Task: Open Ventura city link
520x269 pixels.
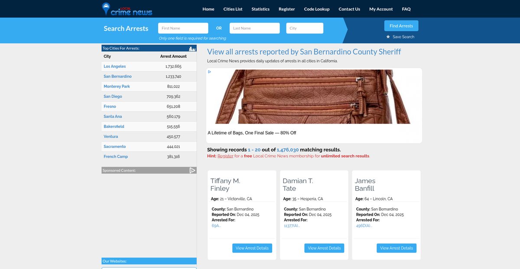Action: click(x=110, y=137)
